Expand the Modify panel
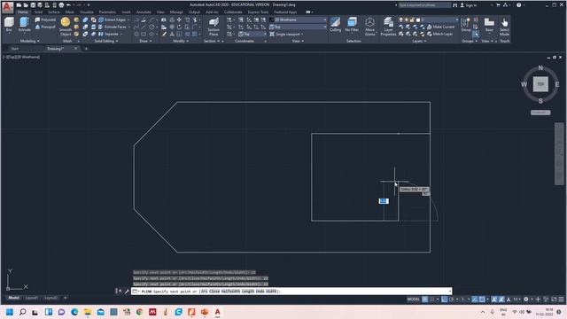567x319 pixels. [x=181, y=41]
